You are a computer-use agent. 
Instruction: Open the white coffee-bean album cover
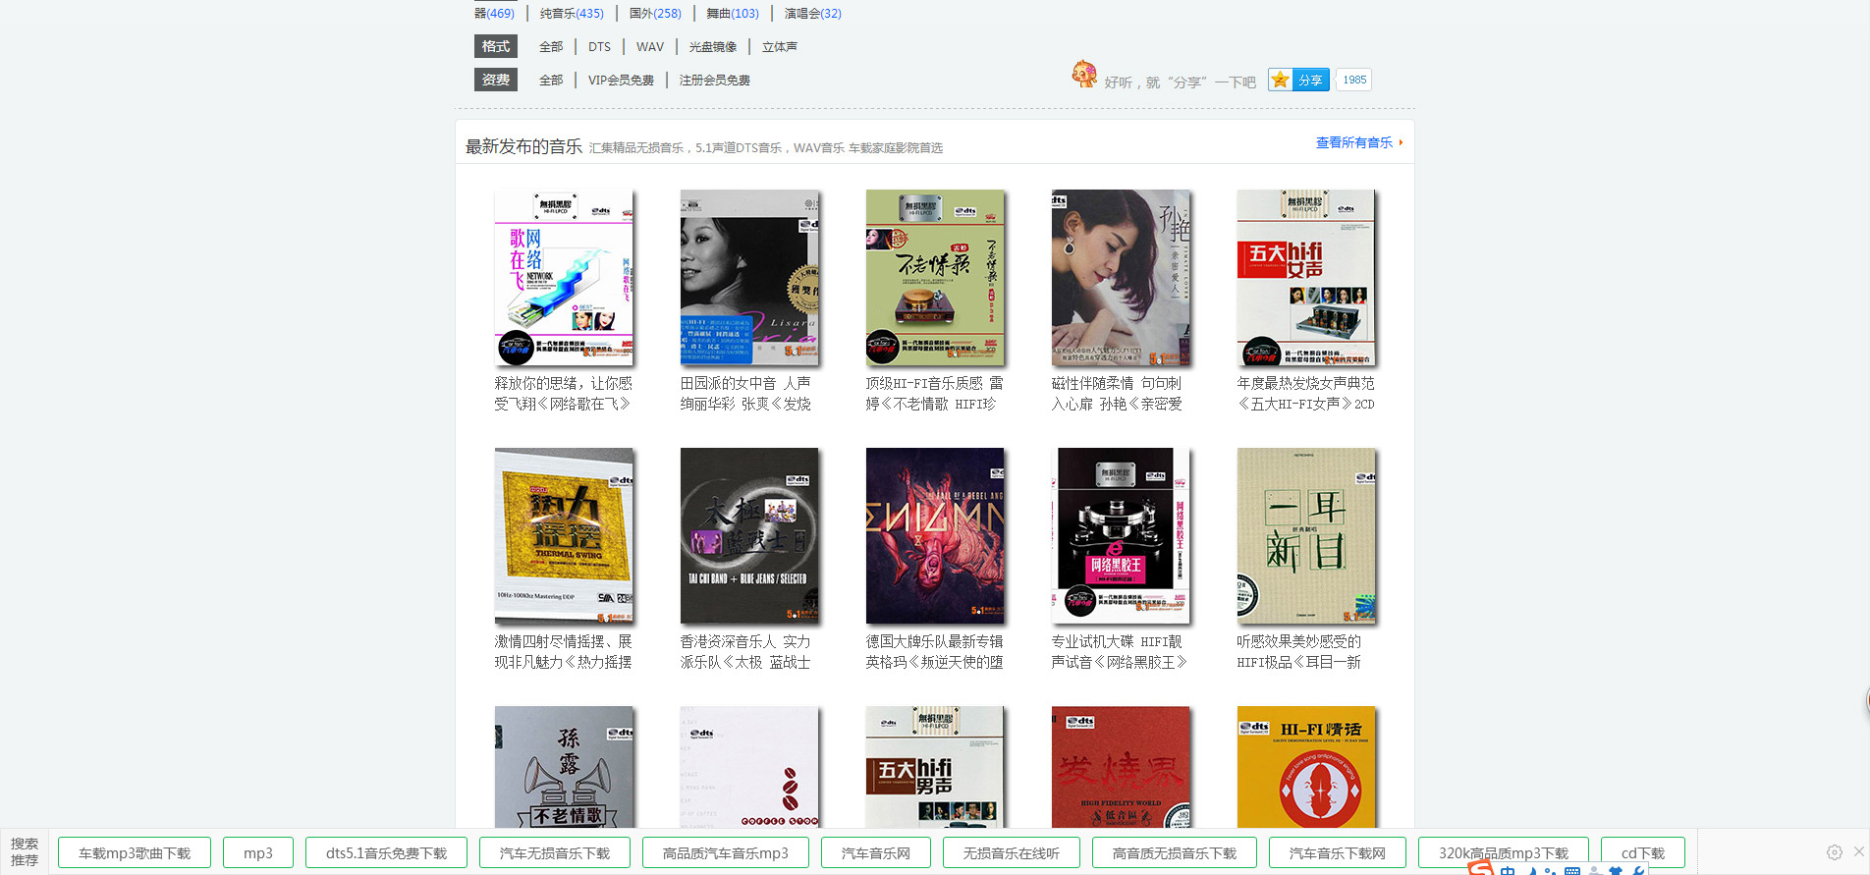click(749, 767)
